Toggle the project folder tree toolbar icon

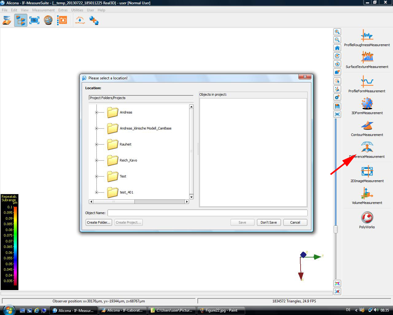[21, 21]
